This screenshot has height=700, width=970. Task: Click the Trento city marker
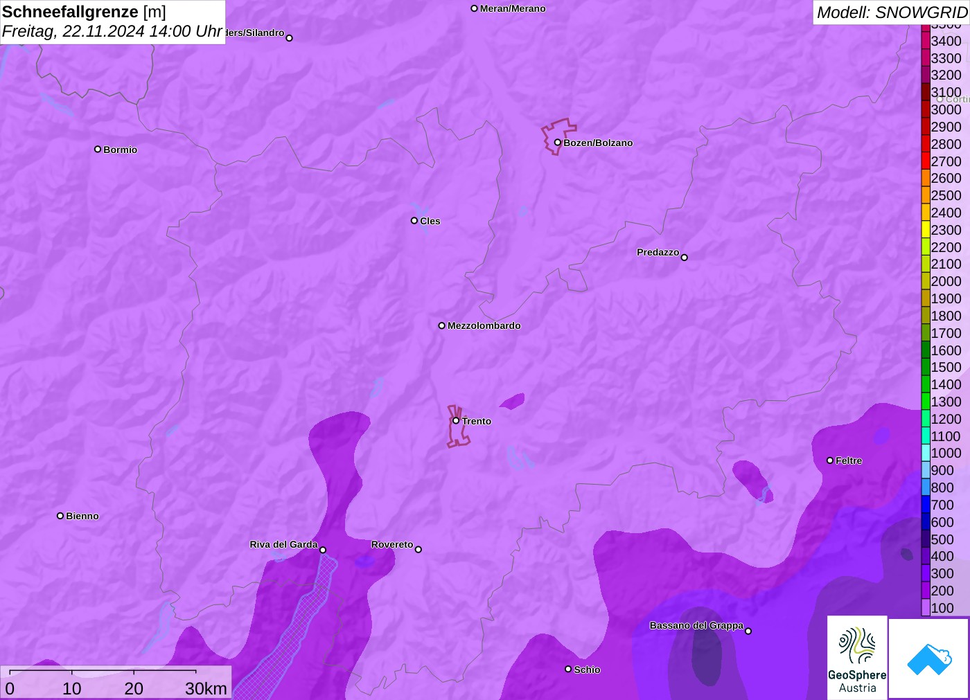click(456, 420)
